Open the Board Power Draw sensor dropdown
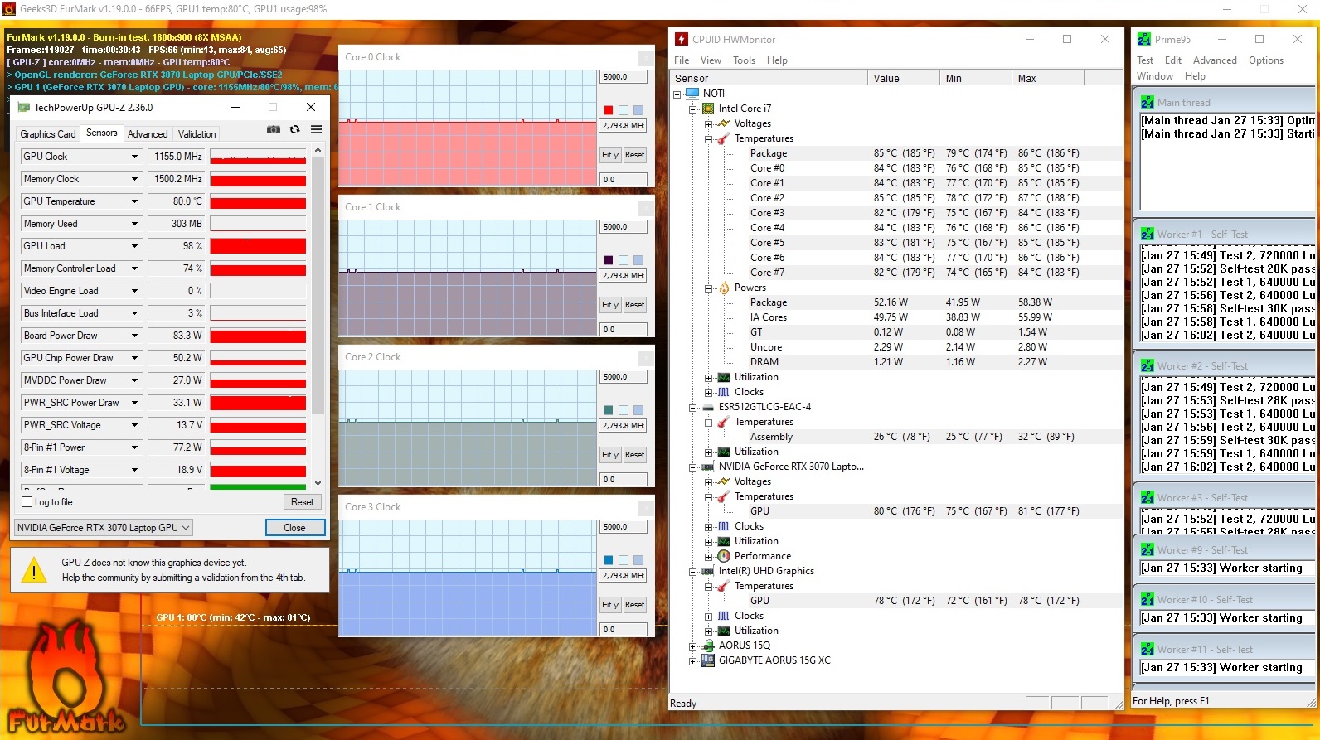1320x740 pixels. tap(134, 336)
